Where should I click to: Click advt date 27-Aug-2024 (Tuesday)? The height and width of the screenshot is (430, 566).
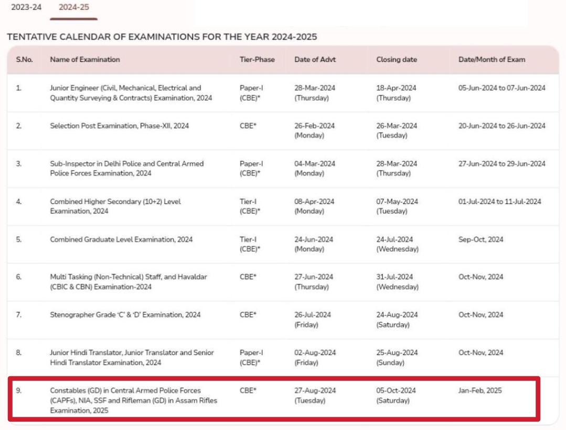pos(315,395)
